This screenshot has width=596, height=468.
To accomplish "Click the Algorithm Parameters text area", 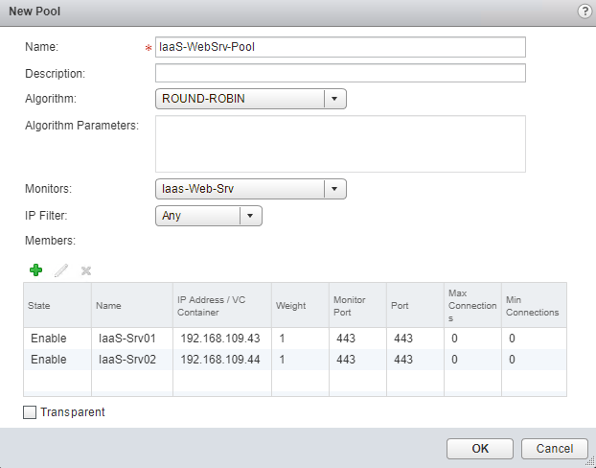I will 340,144.
